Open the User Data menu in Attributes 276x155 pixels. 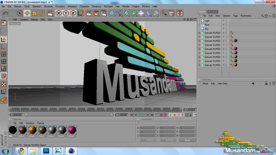222,83
